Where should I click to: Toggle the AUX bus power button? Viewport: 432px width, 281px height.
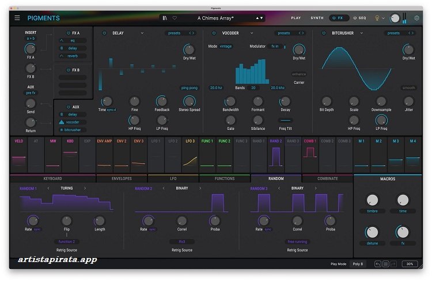69,107
